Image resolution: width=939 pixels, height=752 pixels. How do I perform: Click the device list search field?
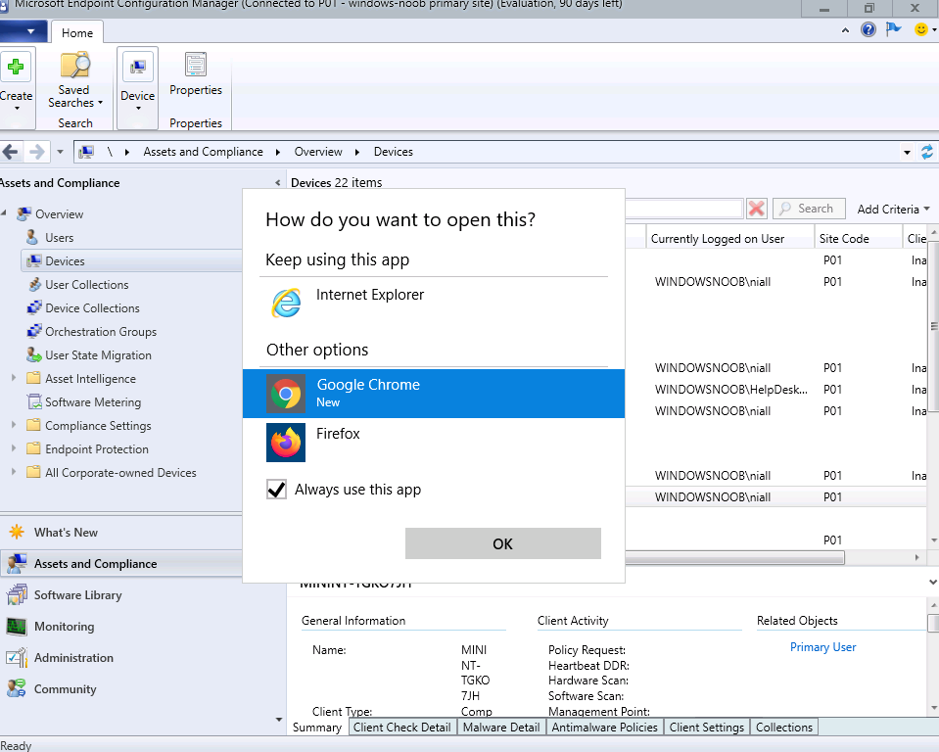pos(683,209)
